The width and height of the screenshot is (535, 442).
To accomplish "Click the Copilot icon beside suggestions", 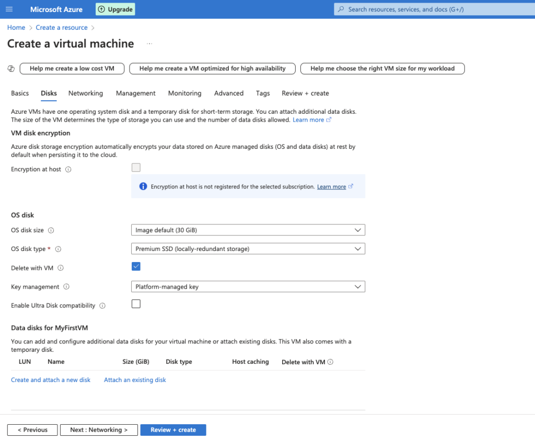I will pyautogui.click(x=11, y=68).
